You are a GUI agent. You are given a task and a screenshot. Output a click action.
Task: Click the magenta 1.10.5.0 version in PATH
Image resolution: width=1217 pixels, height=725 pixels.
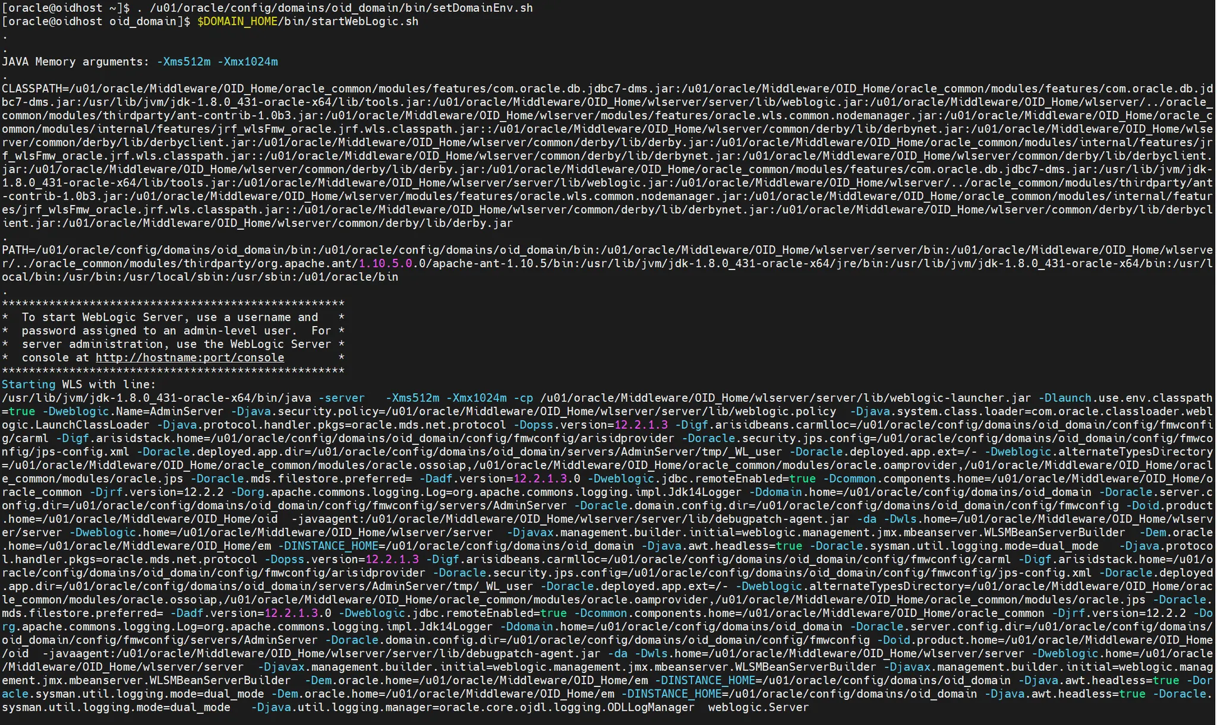click(386, 263)
